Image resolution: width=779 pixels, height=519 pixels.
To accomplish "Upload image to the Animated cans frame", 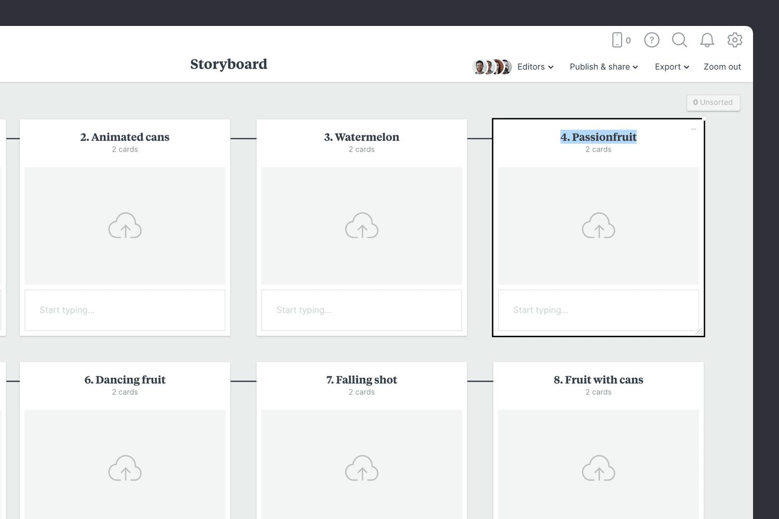I will [x=125, y=226].
